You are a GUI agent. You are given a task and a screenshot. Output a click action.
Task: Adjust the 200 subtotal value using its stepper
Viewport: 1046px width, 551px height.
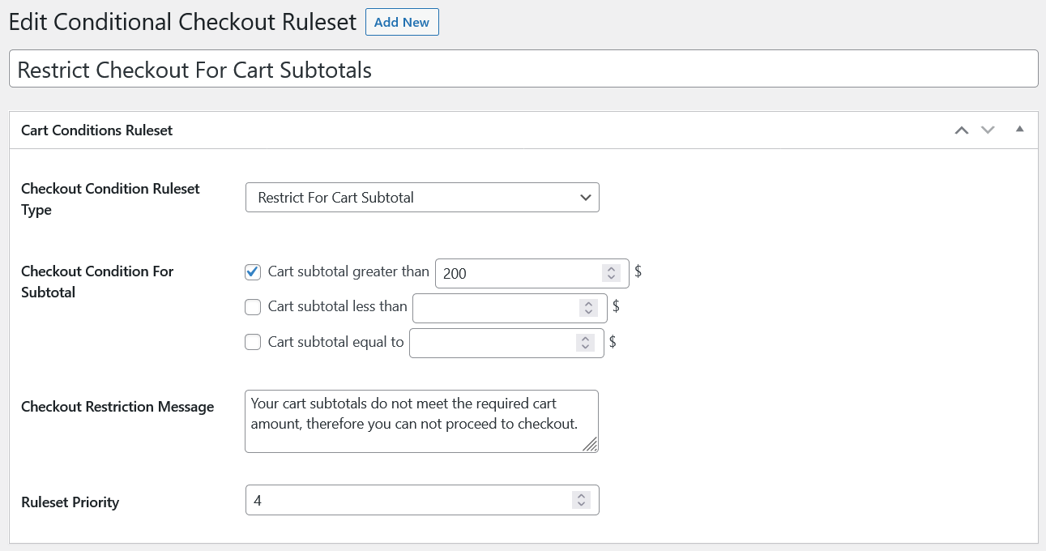pyautogui.click(x=612, y=272)
